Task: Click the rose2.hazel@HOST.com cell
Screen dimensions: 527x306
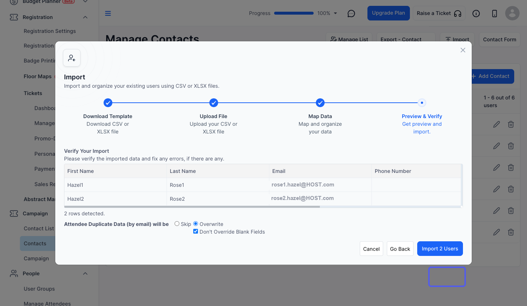Action: [x=320, y=199]
